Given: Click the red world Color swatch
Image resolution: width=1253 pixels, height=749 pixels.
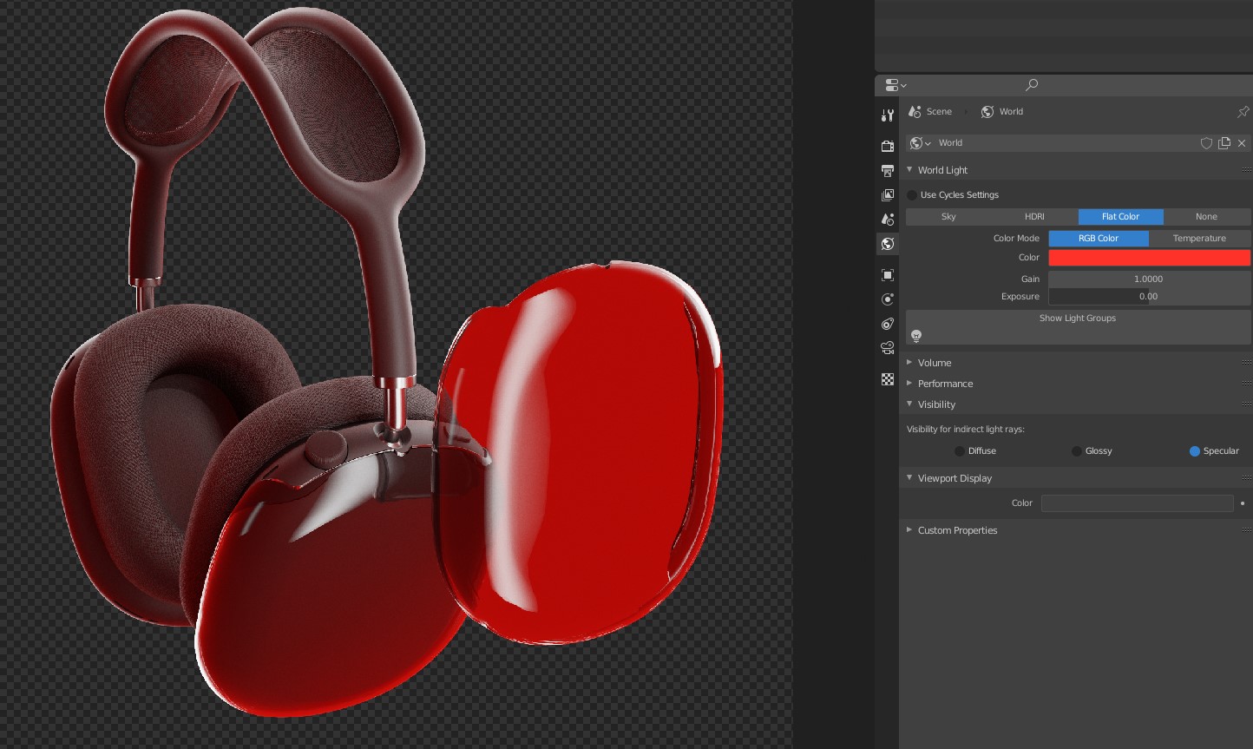Looking at the screenshot, I should (1149, 258).
